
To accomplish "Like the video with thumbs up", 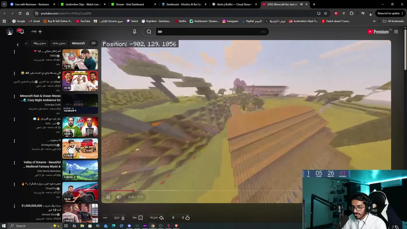I will click(188, 218).
